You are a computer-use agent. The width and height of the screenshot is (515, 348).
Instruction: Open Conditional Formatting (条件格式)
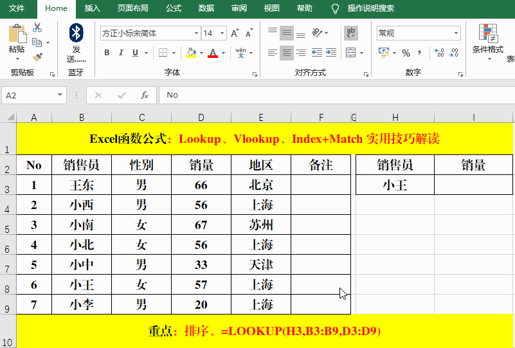[488, 41]
